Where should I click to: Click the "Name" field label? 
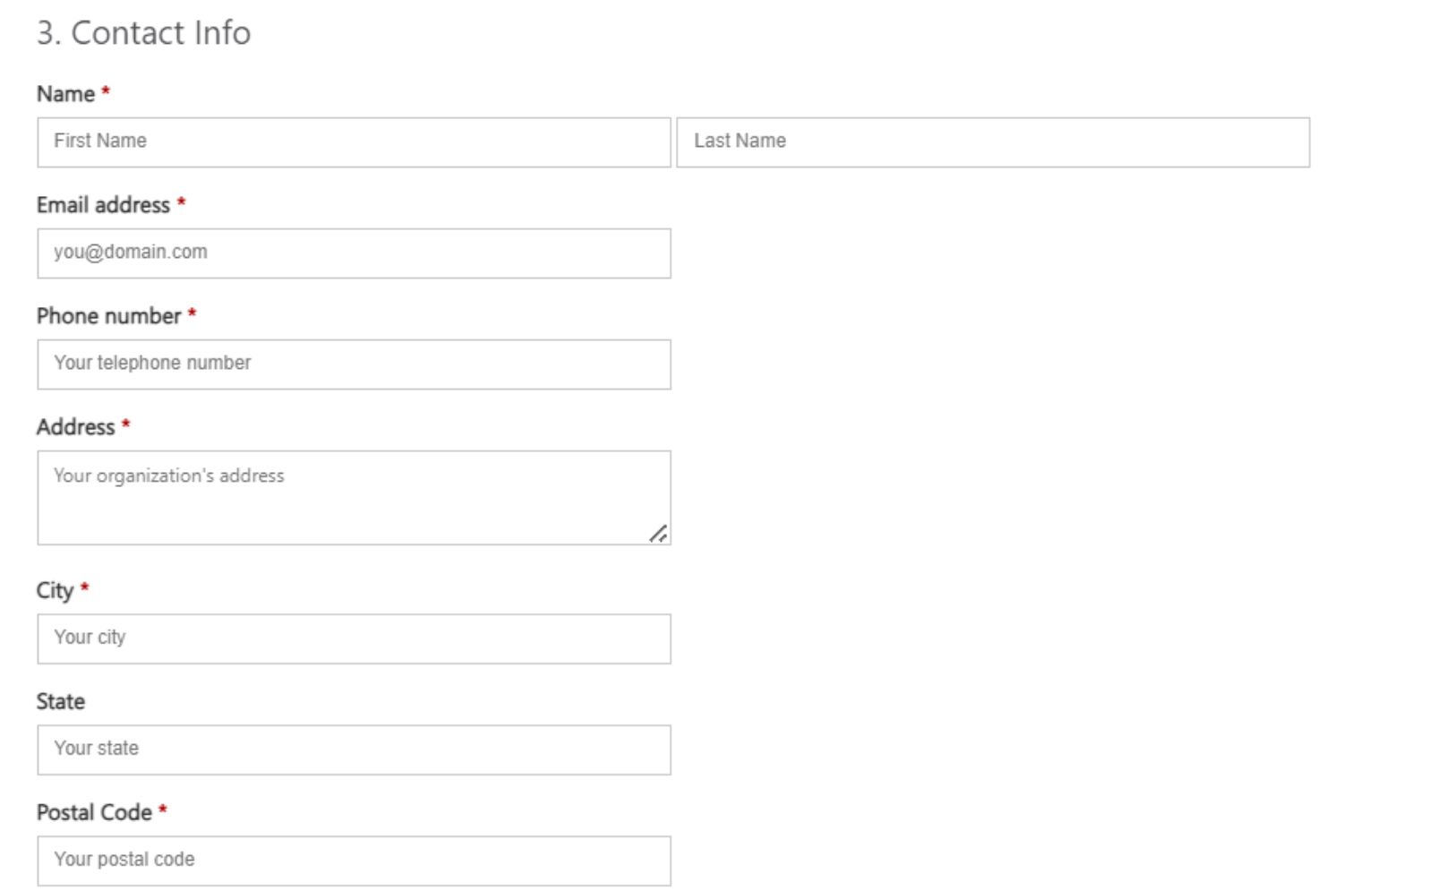point(65,94)
